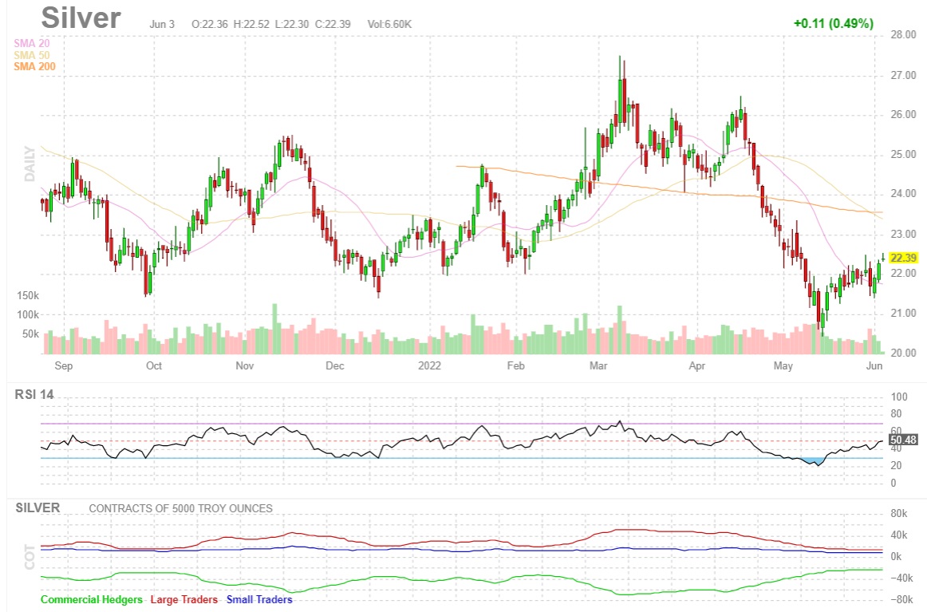Click the Mar month axis label
Viewport: 927px width, 612px height.
pyautogui.click(x=598, y=365)
